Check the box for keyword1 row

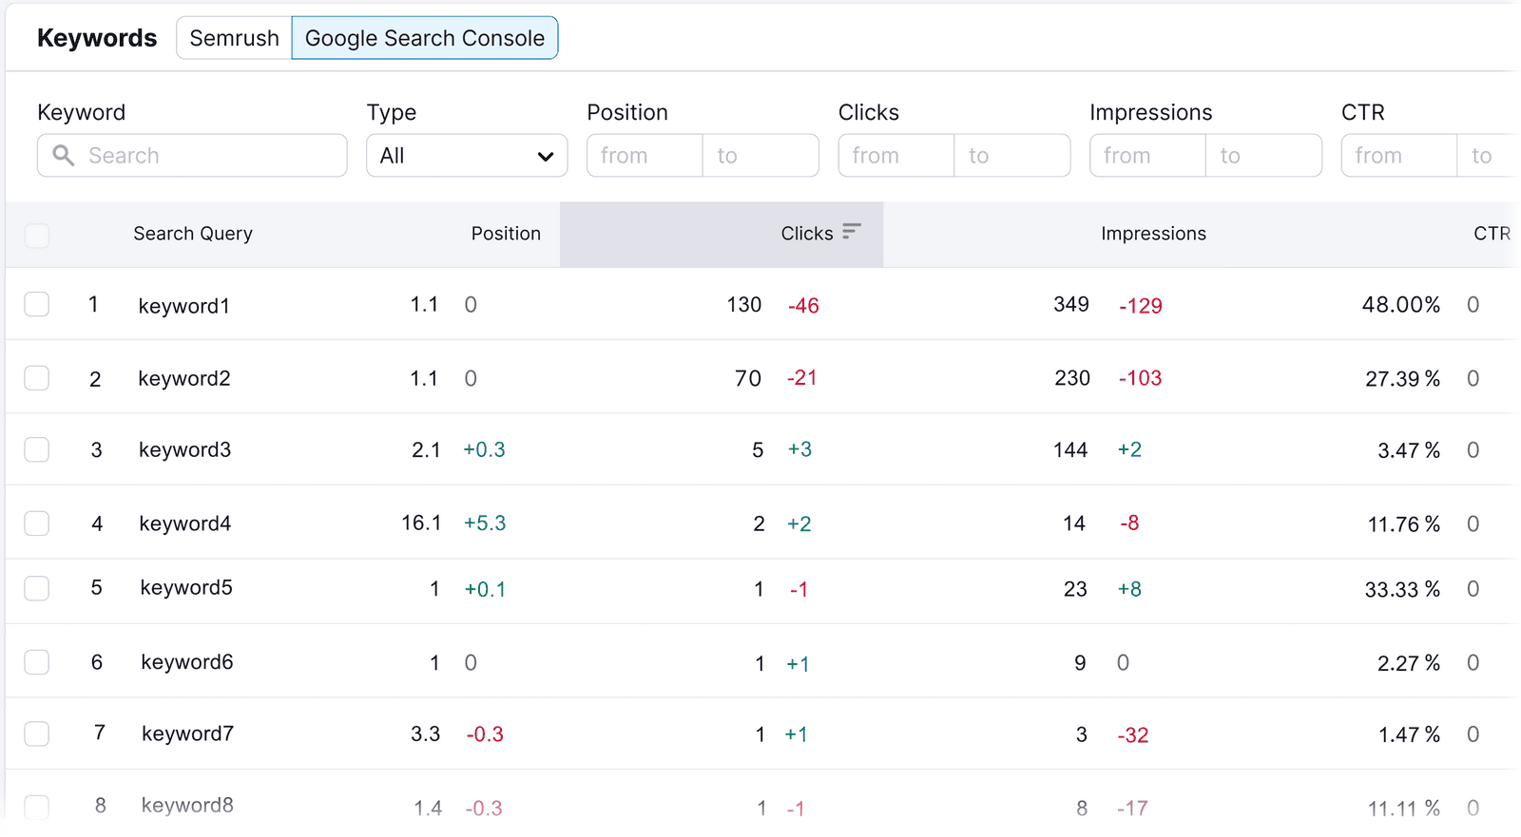click(x=37, y=304)
